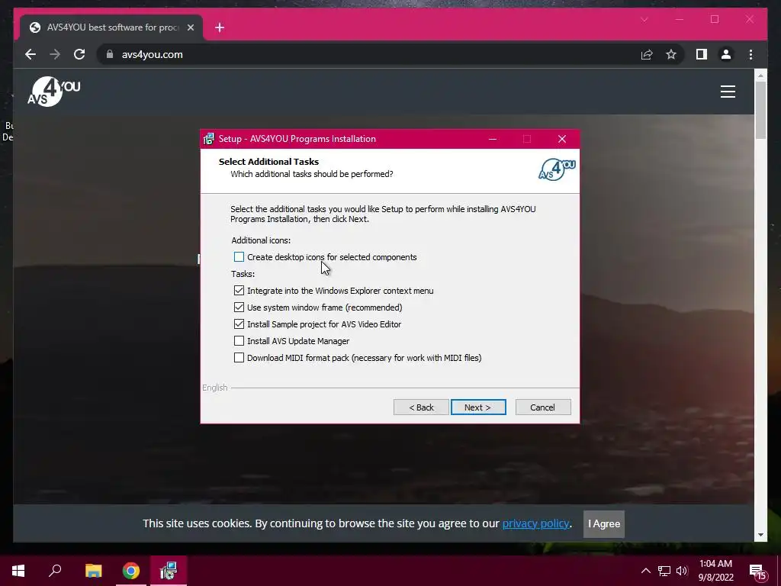
Task: Open Chrome tab search chevron
Action: pyautogui.click(x=644, y=19)
